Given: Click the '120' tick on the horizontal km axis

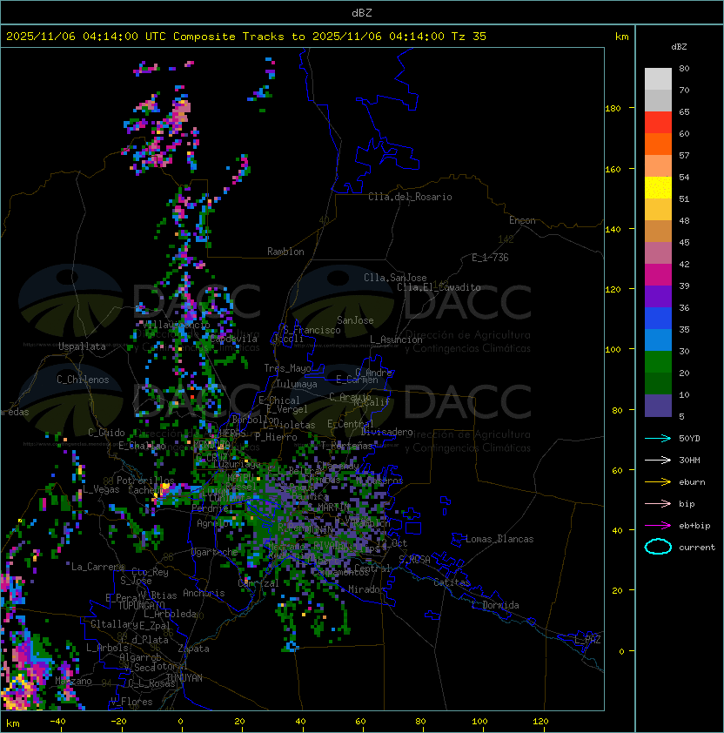Looking at the screenshot, I should tap(540, 722).
